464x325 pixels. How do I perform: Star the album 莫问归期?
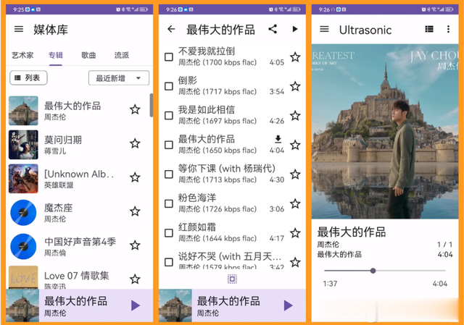pos(135,143)
